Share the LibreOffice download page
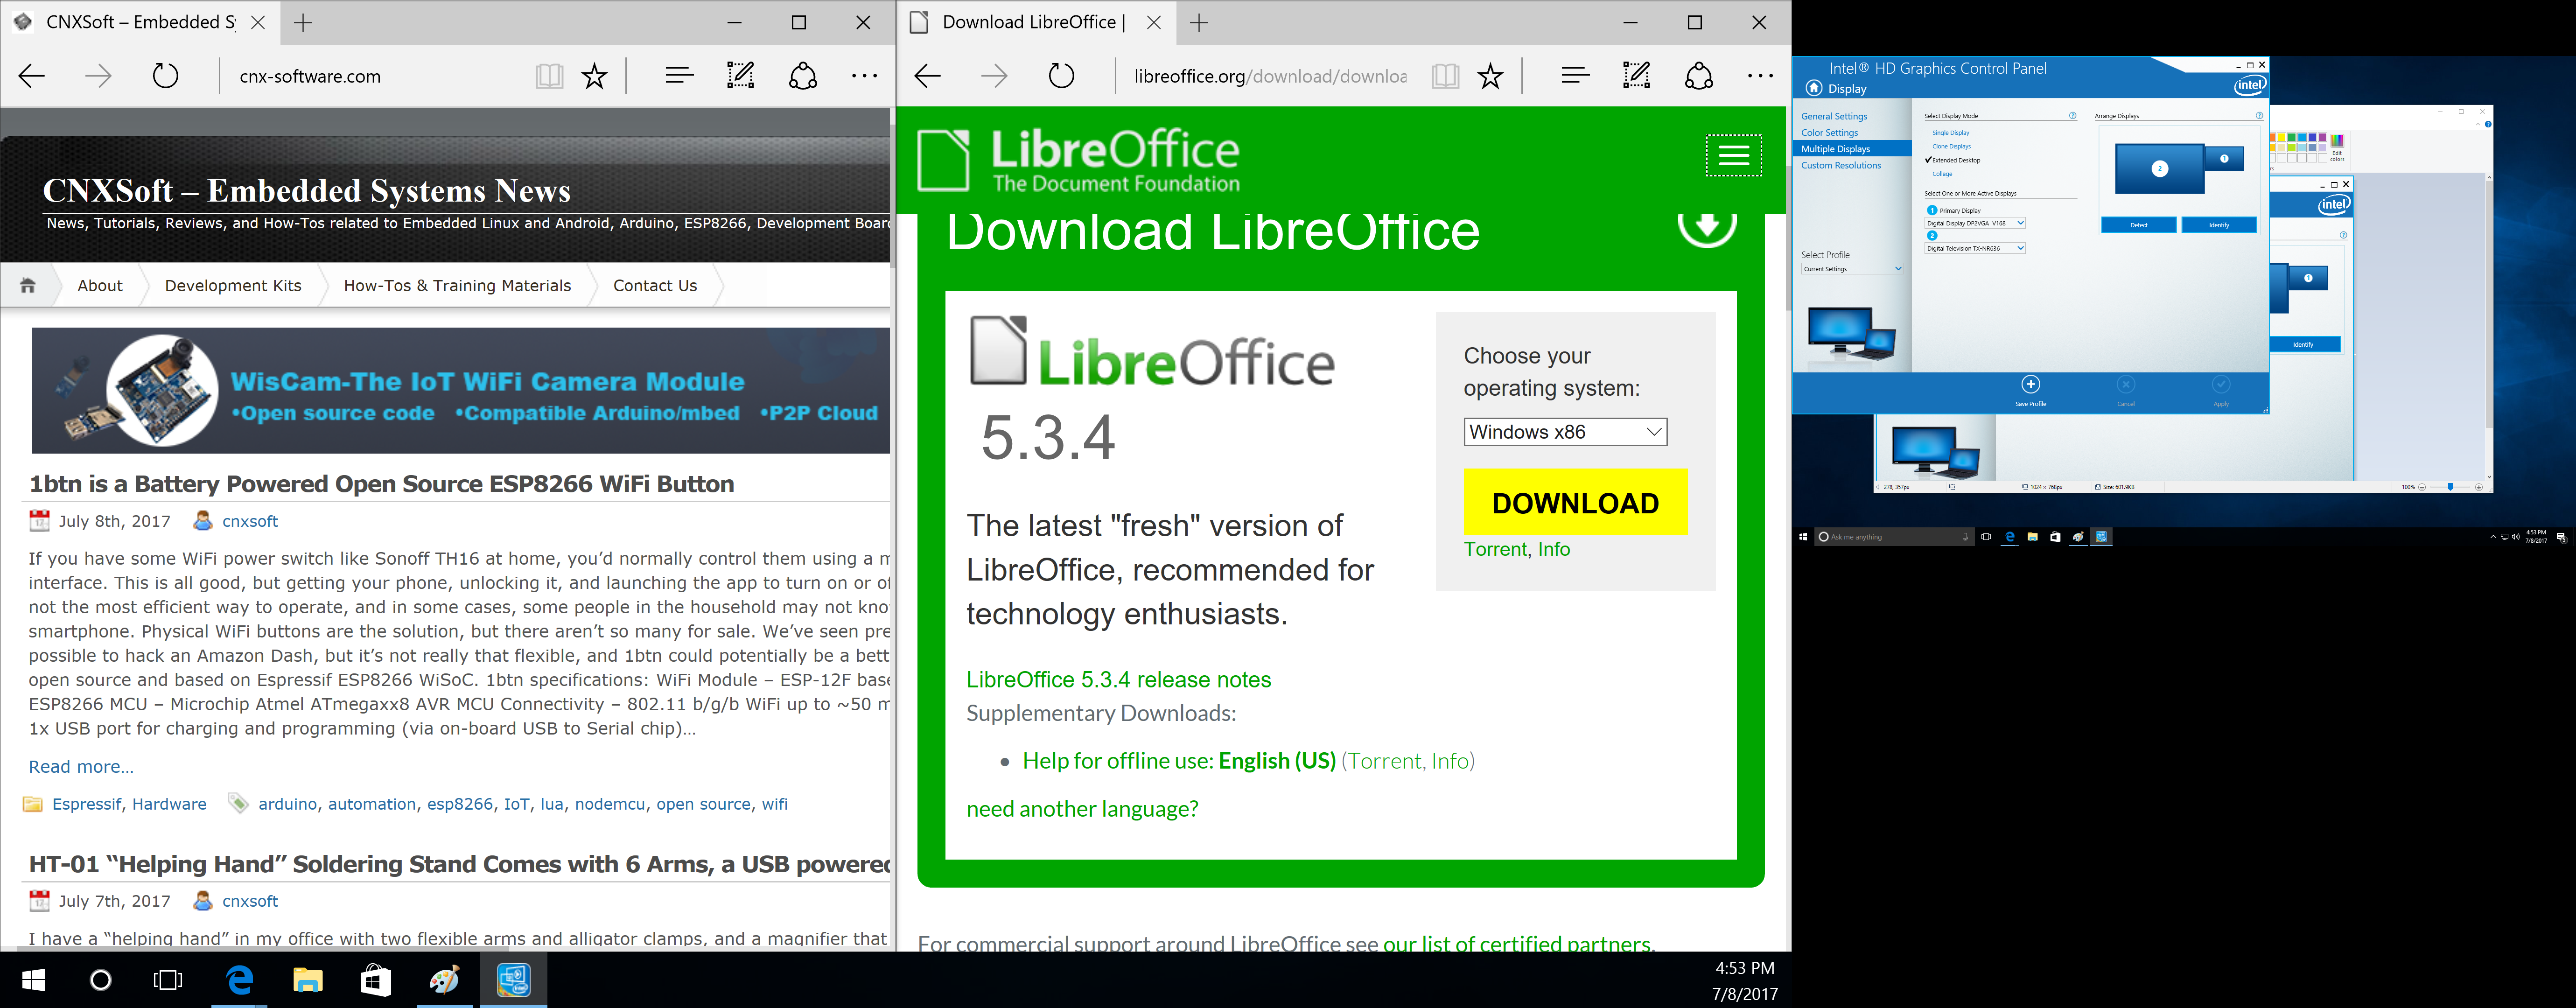 (x=1699, y=76)
